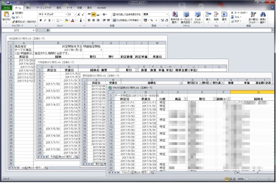This screenshot has height=184, width=276.
Task: Increase font size with large A icon
Action: [79, 15]
